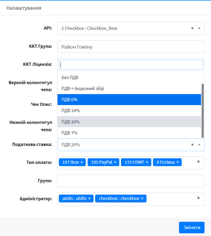Expand the API dropdown arrow
The image size is (211, 236).
click(x=199, y=28)
